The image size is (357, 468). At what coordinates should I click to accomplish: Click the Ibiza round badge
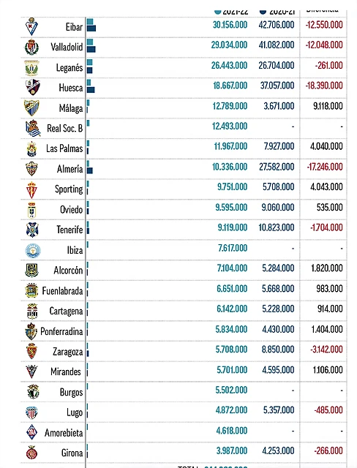click(x=33, y=251)
